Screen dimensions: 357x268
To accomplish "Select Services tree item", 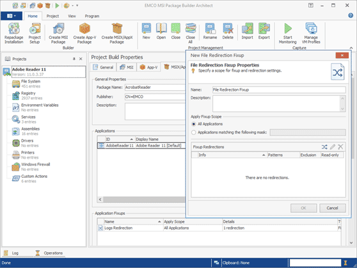I will (24, 119).
